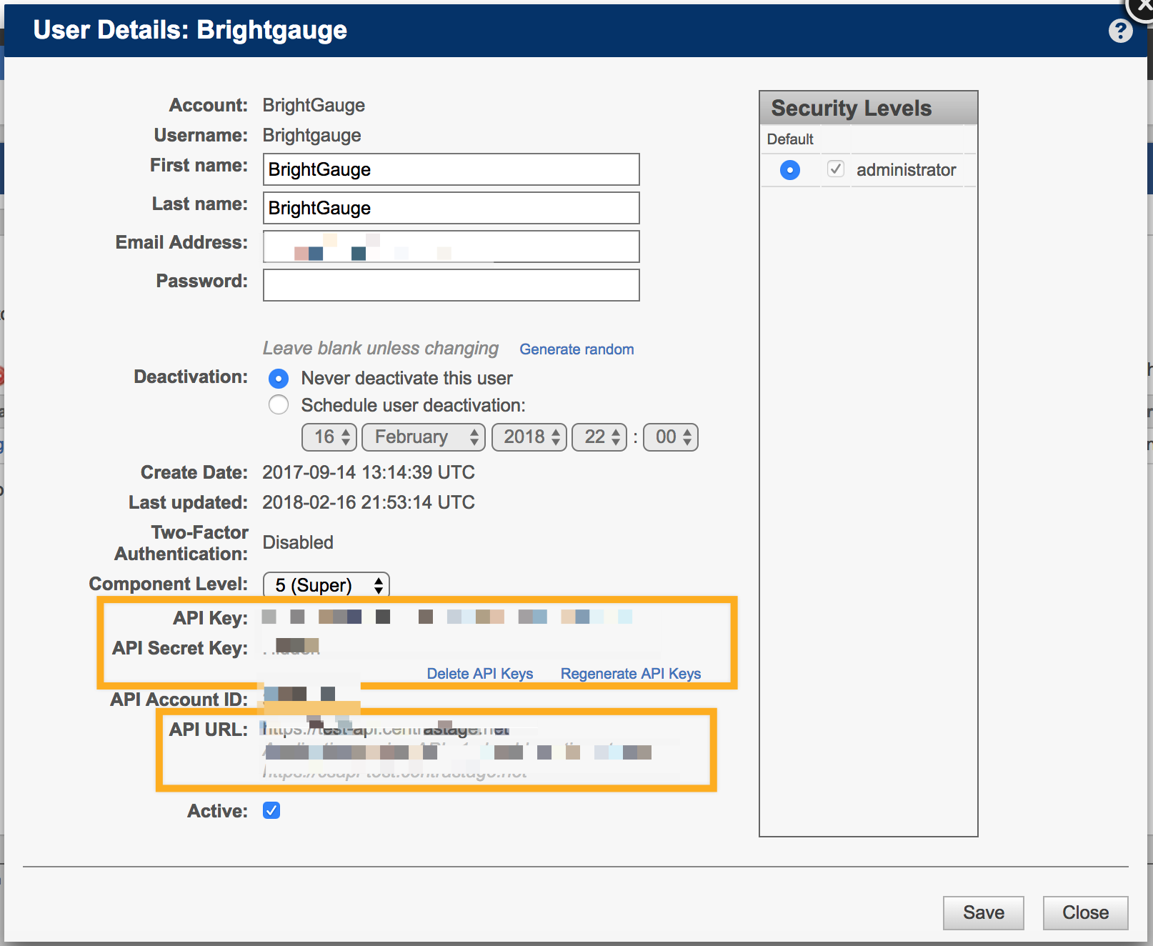Click the Account value BrightGauge
Image resolution: width=1153 pixels, height=946 pixels.
pyautogui.click(x=314, y=105)
